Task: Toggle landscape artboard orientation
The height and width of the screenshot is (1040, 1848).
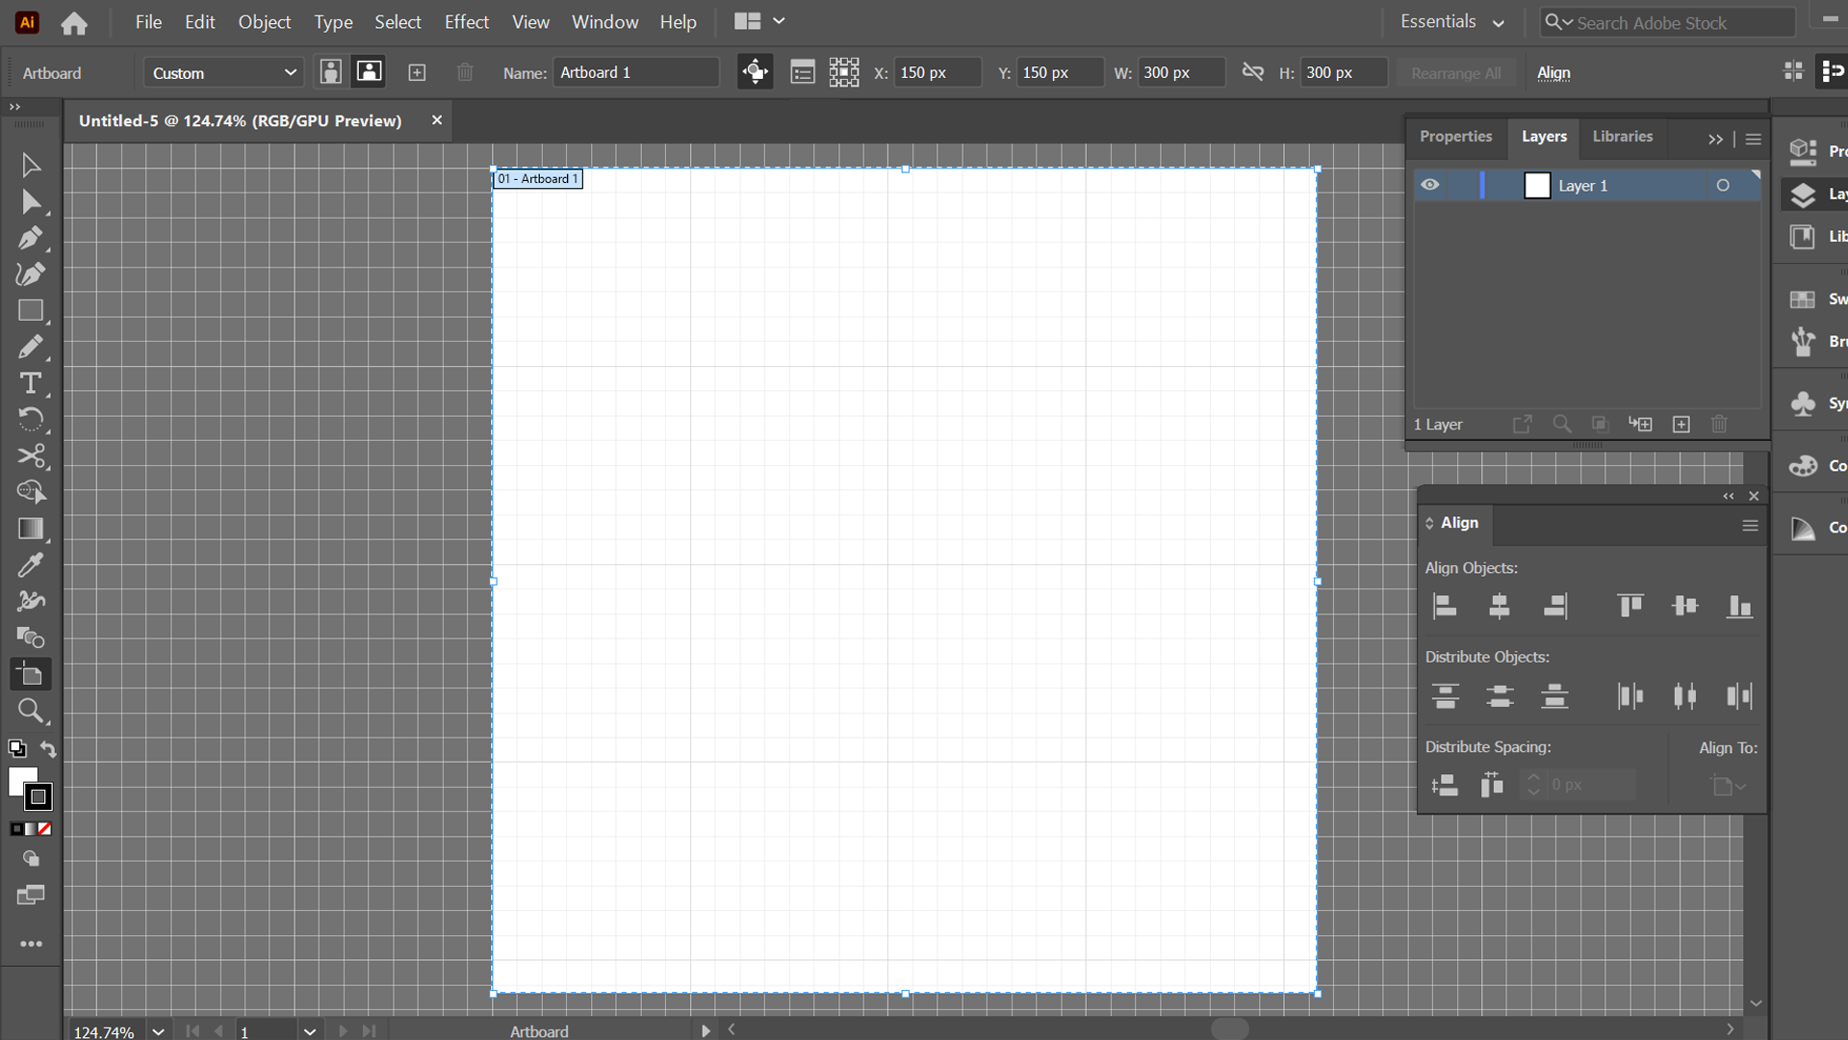Action: (369, 72)
